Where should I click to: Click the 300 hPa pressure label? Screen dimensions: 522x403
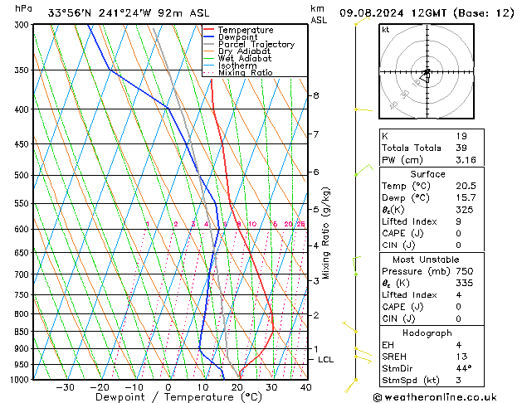pos(23,25)
